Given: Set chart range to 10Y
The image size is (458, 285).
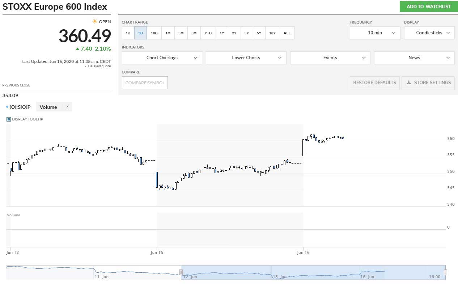Looking at the screenshot, I should (x=272, y=33).
